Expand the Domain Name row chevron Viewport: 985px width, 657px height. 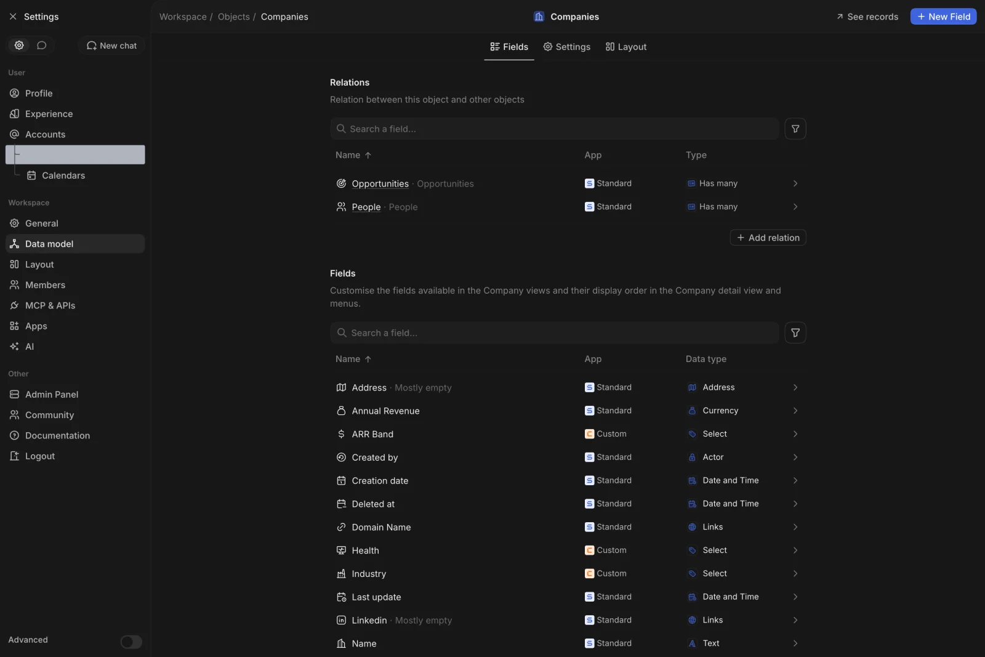coord(795,527)
